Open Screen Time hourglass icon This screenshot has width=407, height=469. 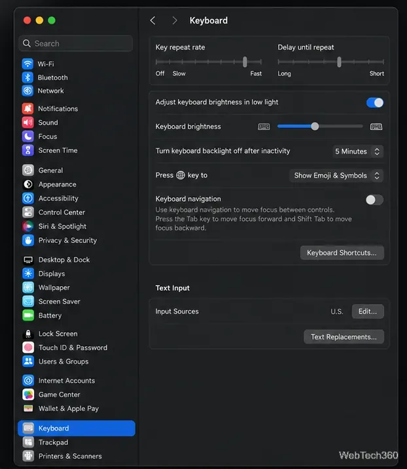(x=28, y=150)
